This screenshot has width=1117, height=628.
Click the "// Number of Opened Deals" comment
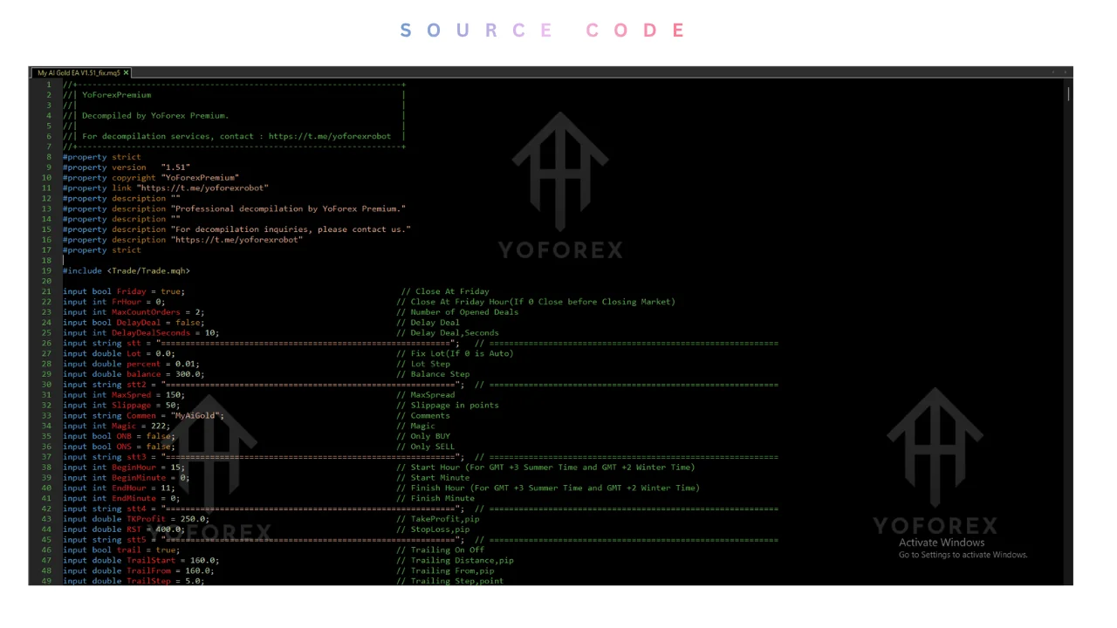457,312
